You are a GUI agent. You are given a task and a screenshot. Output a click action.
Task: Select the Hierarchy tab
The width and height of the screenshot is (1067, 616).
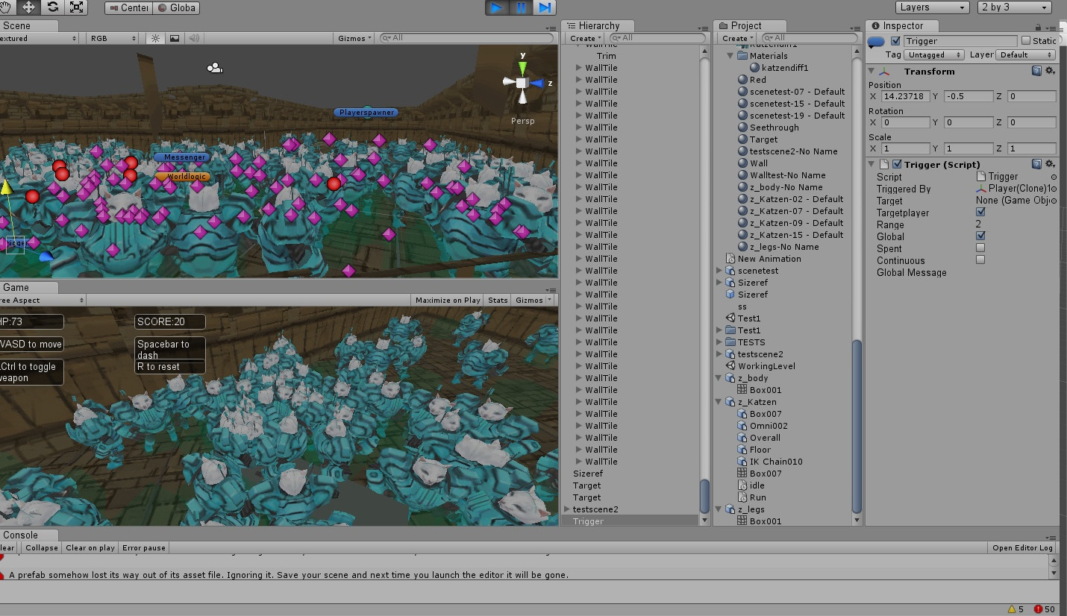[x=598, y=25]
